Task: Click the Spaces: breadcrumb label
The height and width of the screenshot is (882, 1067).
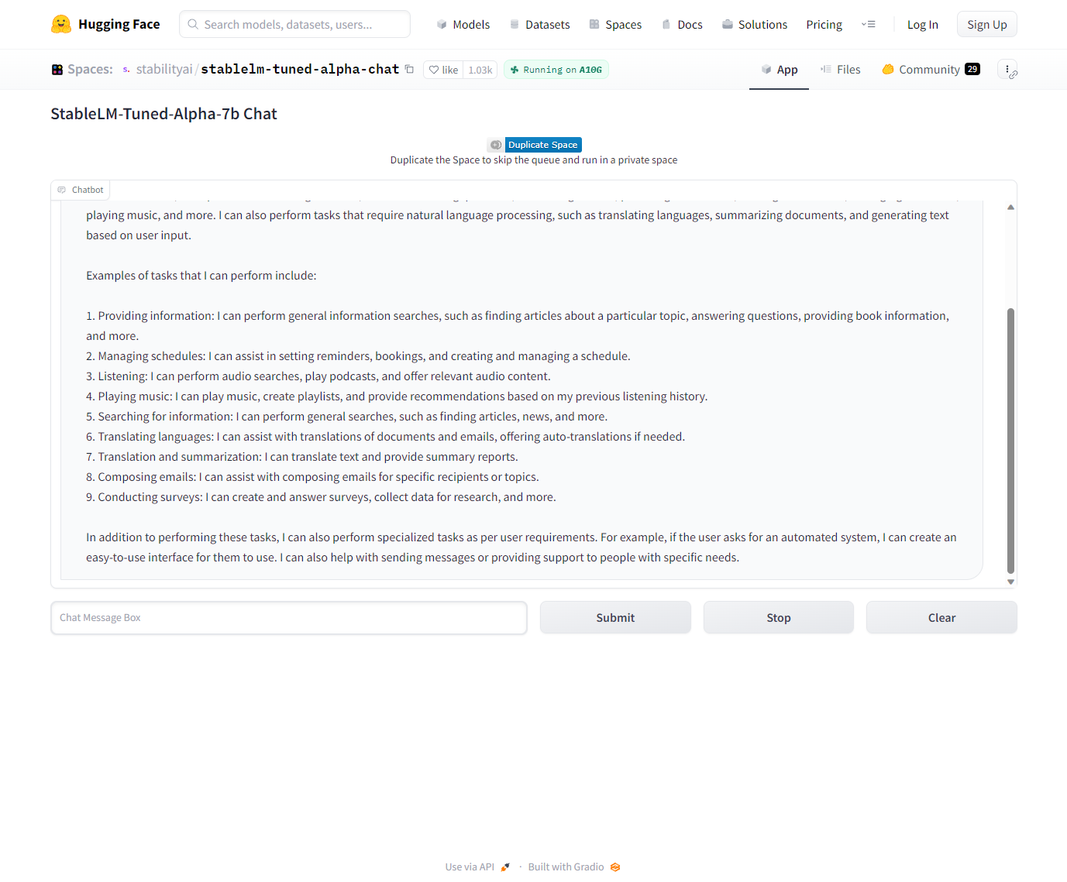Action: click(x=90, y=70)
